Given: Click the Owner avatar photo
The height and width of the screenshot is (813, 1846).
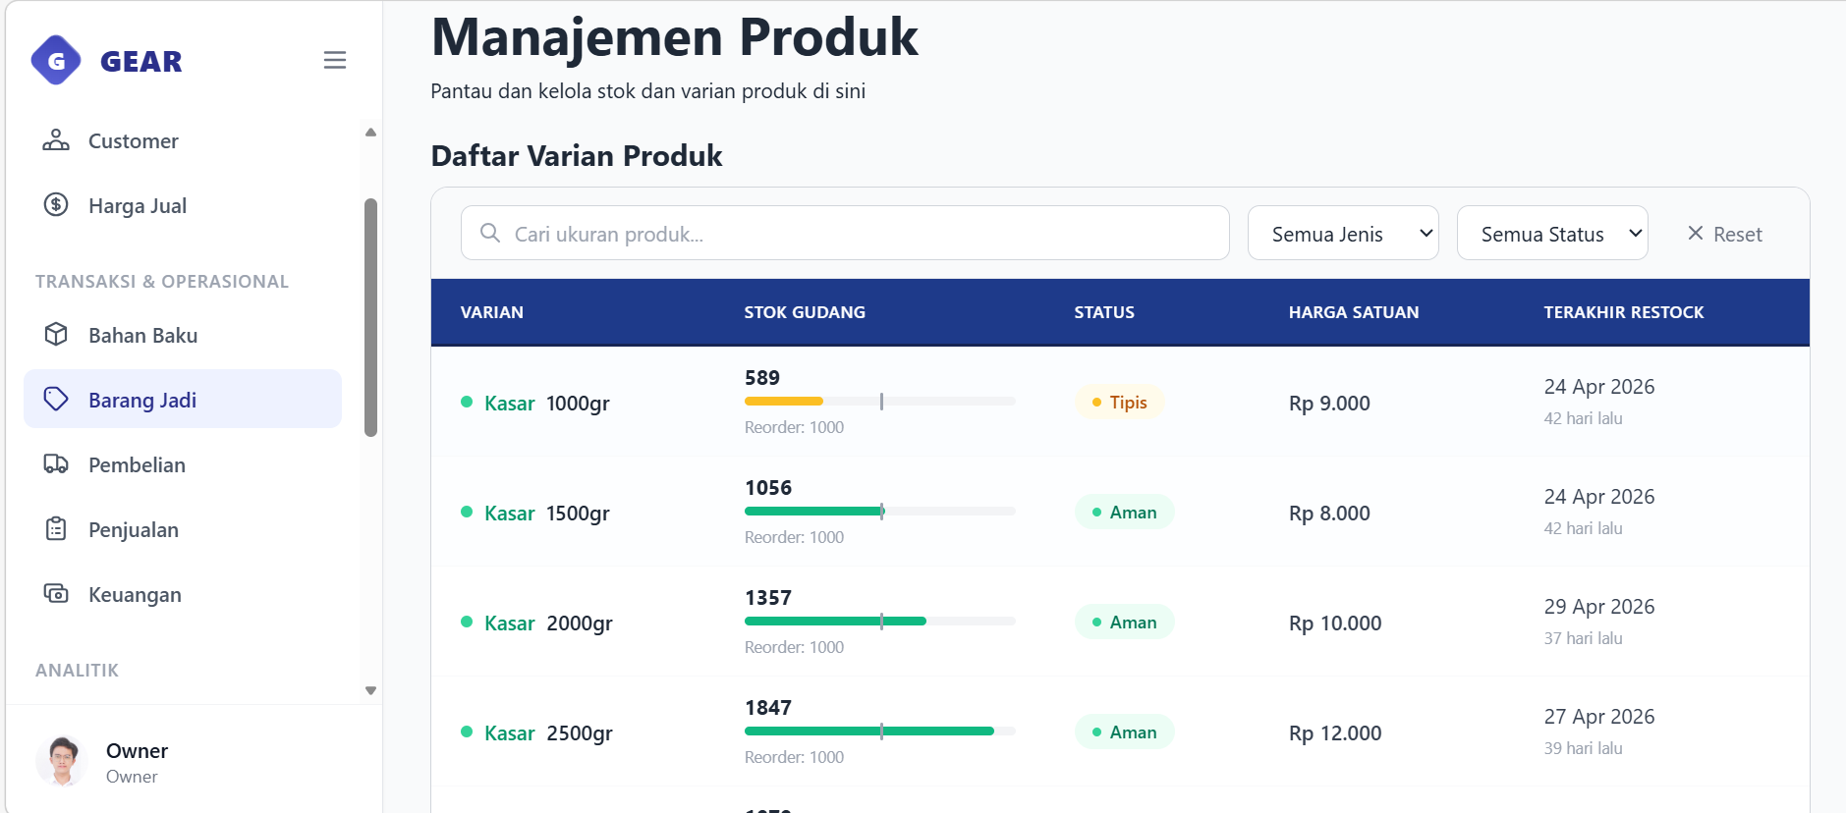Looking at the screenshot, I should click(63, 762).
